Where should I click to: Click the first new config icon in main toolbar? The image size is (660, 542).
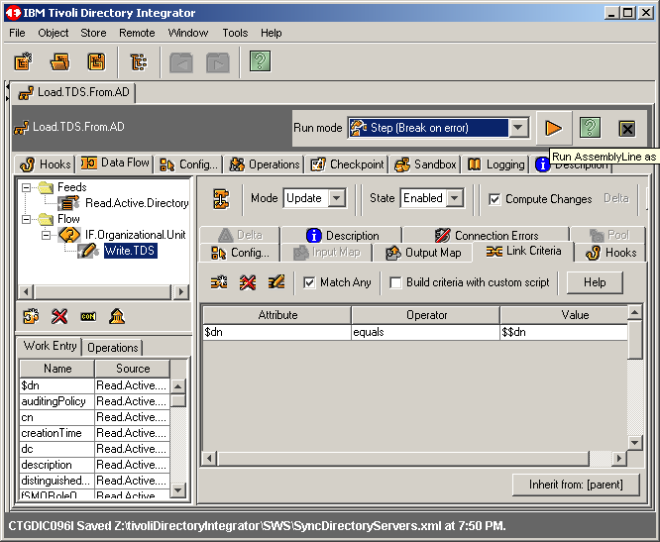24,61
